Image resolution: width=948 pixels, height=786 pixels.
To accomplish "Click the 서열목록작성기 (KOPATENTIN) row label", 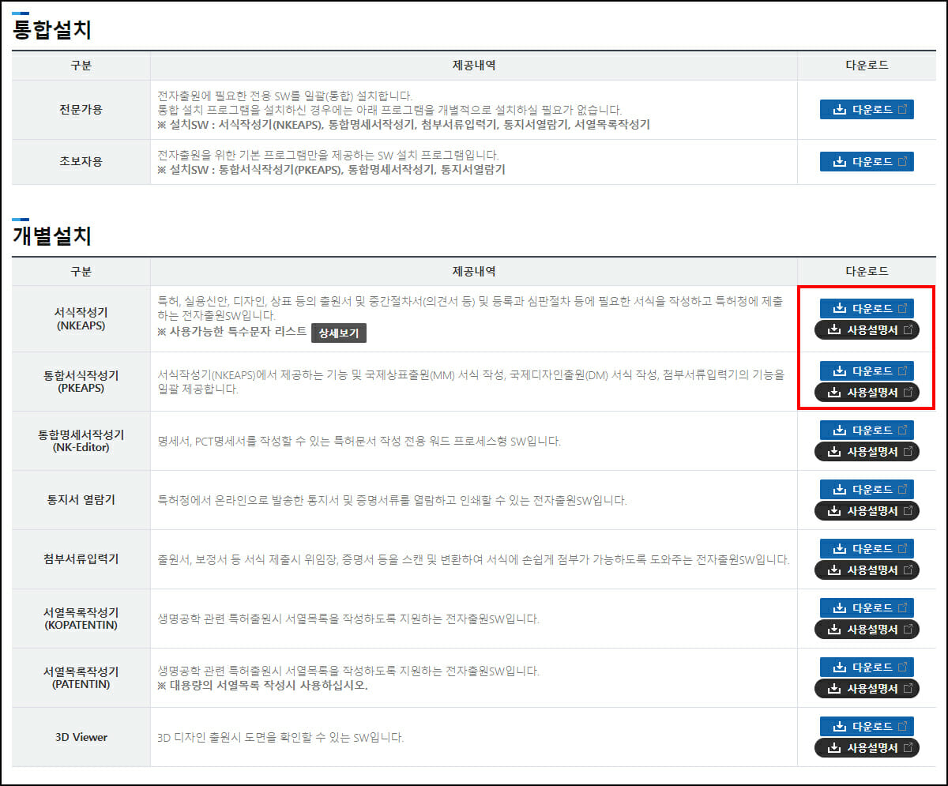I will [81, 619].
